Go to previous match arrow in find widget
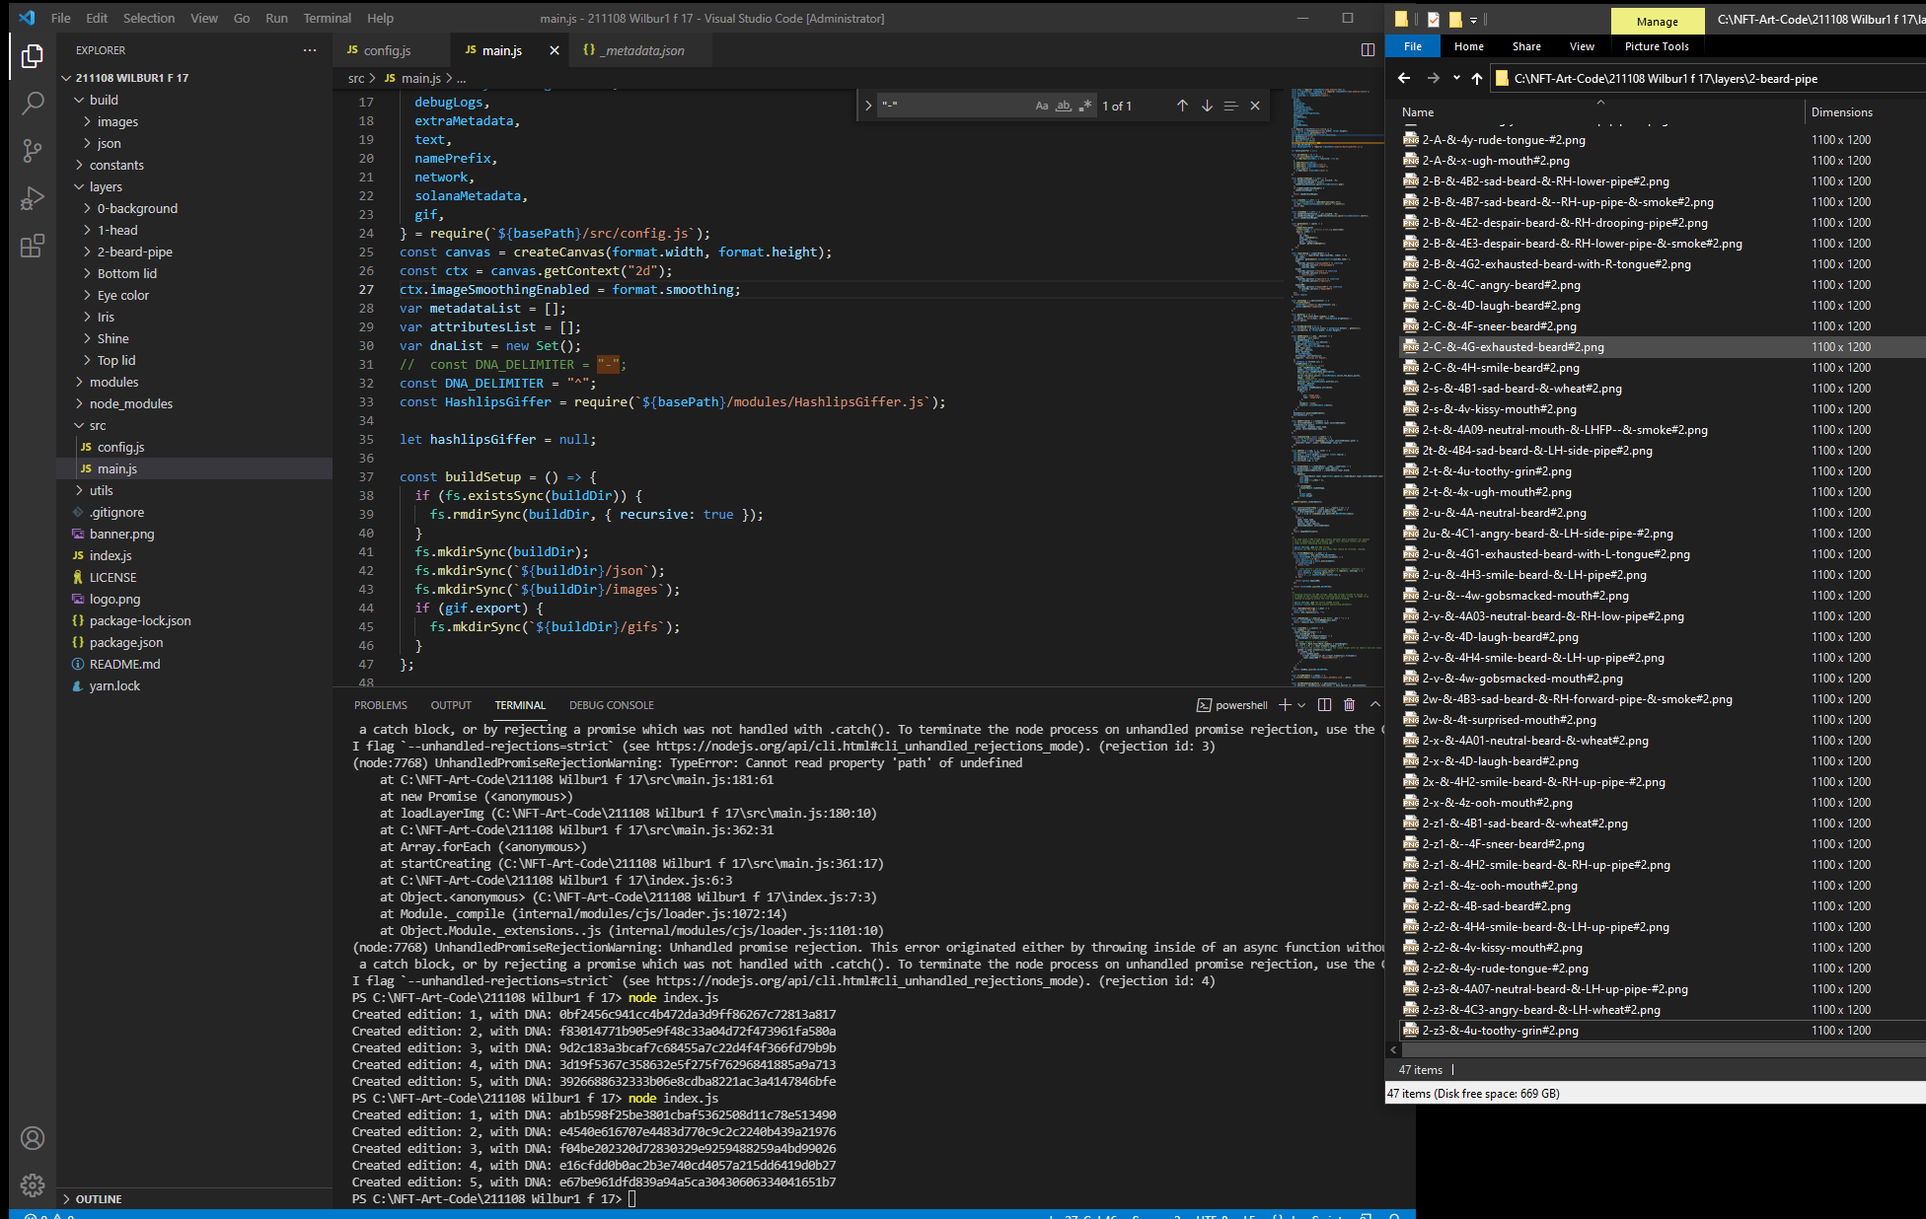1926x1219 pixels. point(1182,106)
